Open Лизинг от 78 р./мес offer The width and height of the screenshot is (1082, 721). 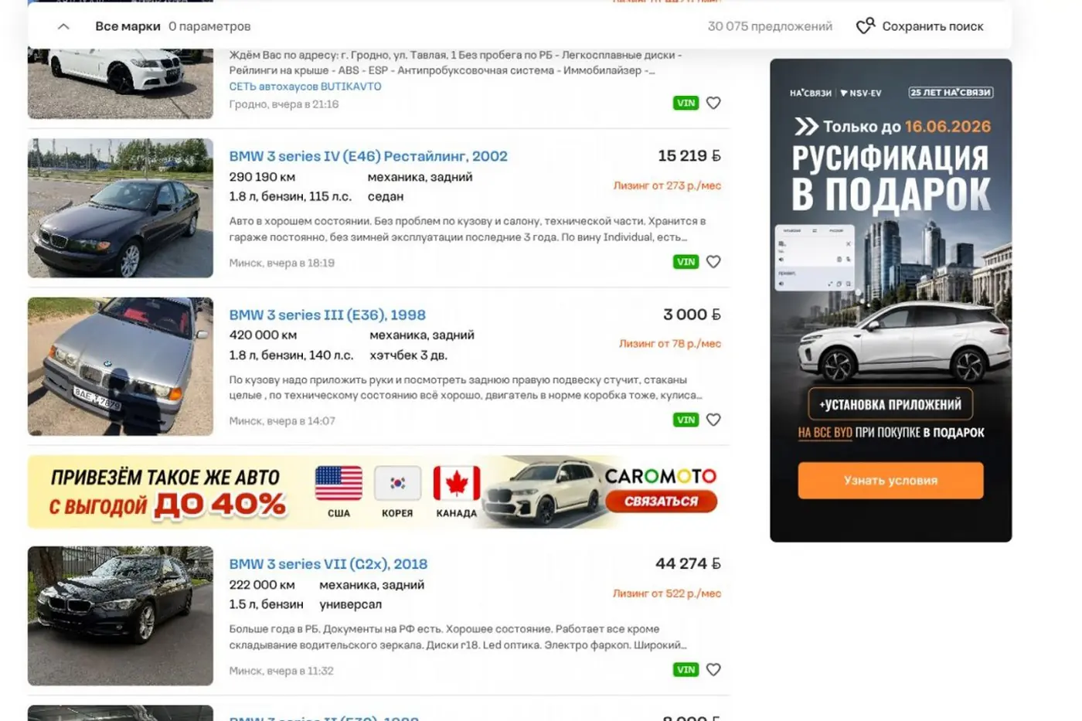coord(670,344)
